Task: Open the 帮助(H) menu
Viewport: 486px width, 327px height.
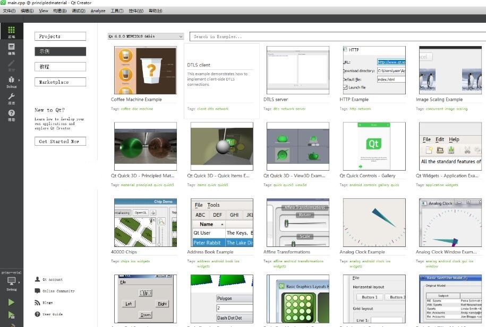Action: coord(155,11)
